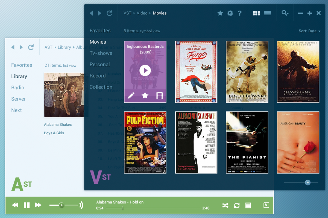This screenshot has width=328, height=218.
Task: Edit Inglourious Basterds with pencil icon
Action: pos(131,95)
